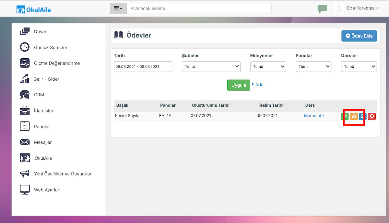Click the Ölçme Değerlendirme monitor icon

25,63
